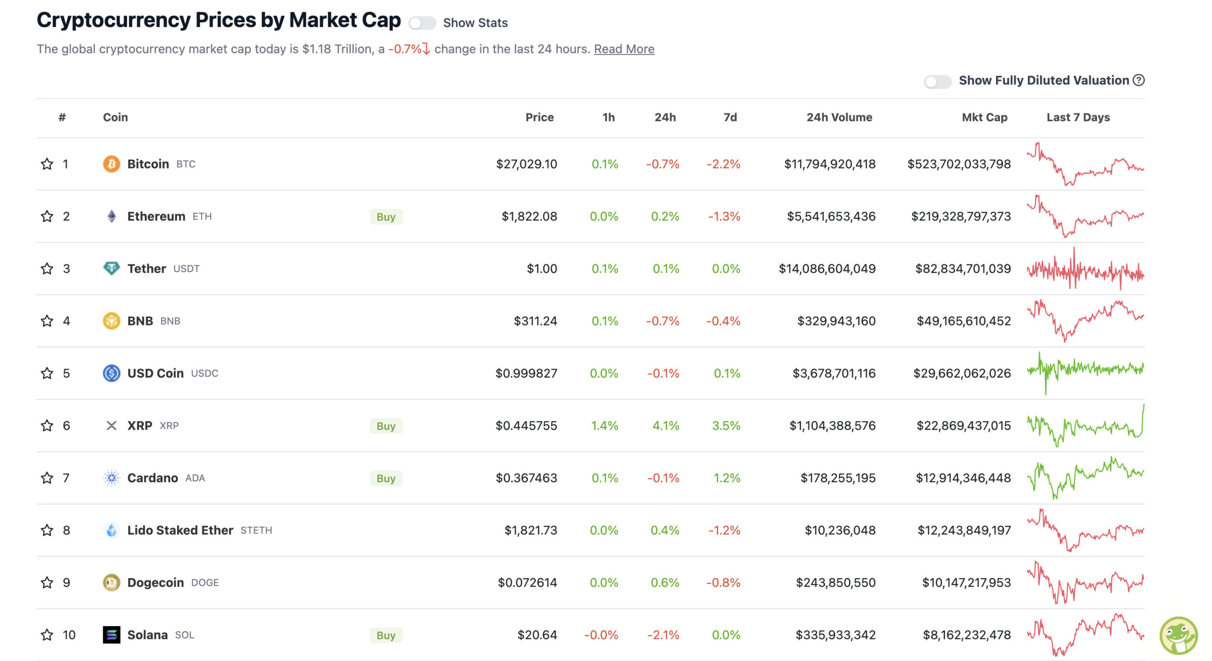This screenshot has height=661, width=1212.
Task: Open the USD Coin logo
Action: click(x=111, y=373)
